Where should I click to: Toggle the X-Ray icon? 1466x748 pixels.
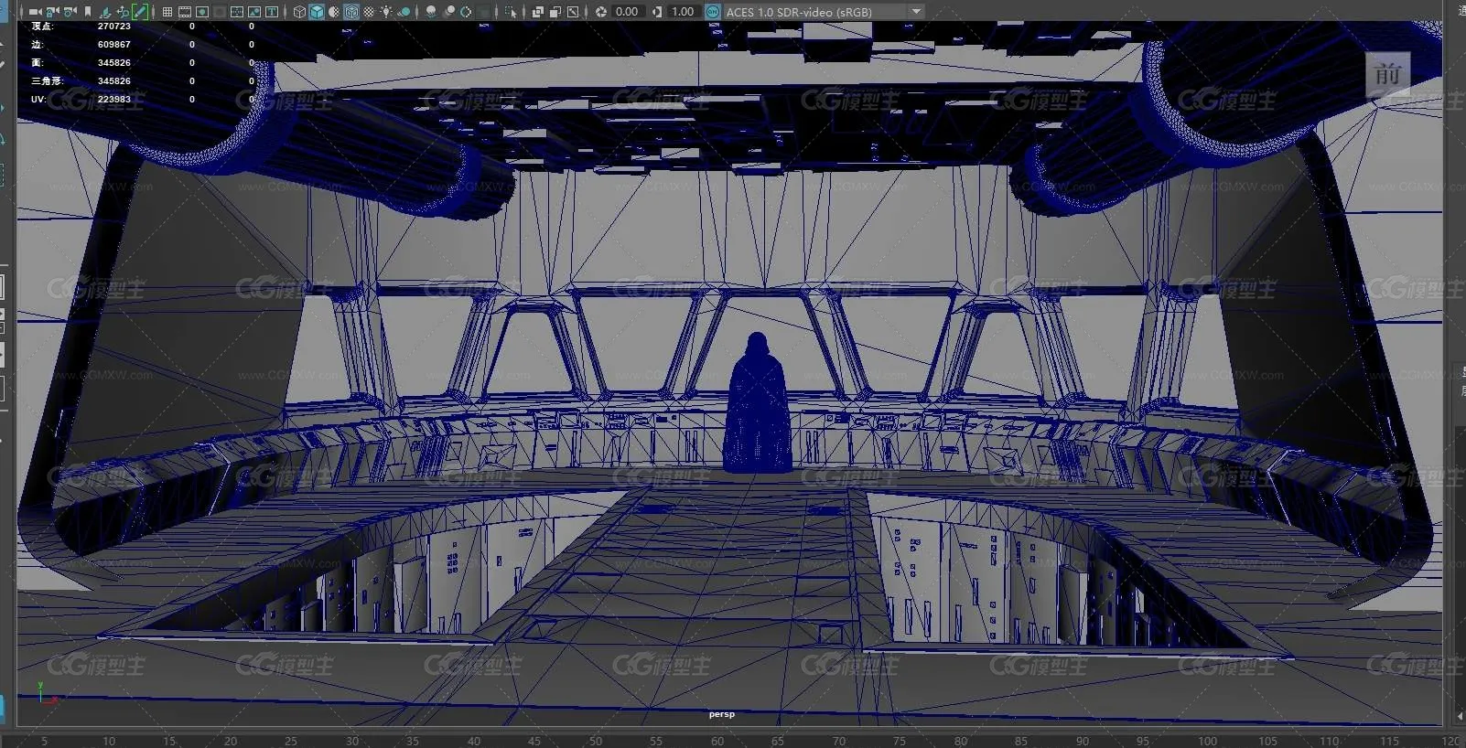click(x=537, y=12)
